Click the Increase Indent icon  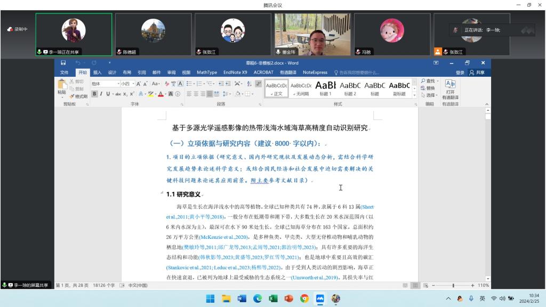point(227,84)
